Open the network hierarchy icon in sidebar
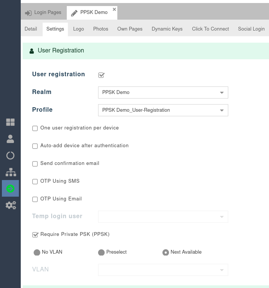 (11, 172)
